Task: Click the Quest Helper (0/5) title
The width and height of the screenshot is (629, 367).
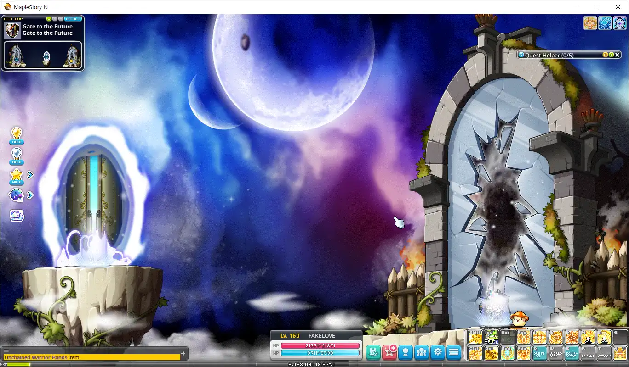Action: tap(549, 55)
